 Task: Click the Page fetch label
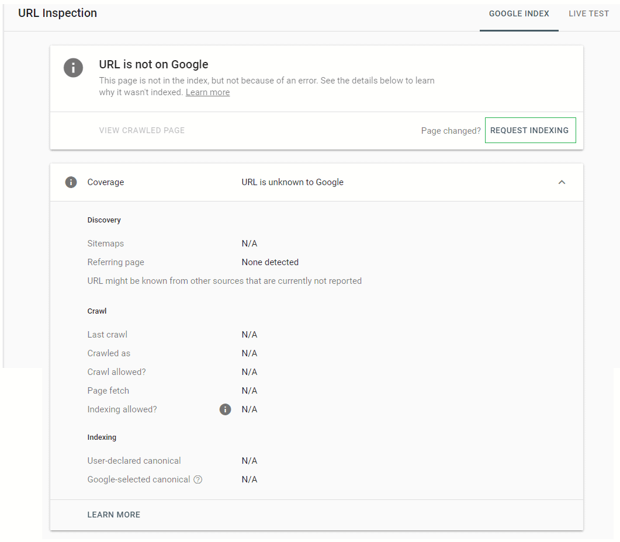(108, 391)
